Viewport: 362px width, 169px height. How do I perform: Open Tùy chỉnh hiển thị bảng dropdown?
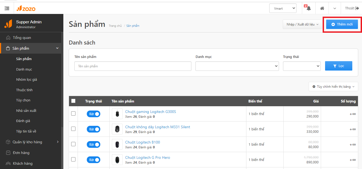333,87
